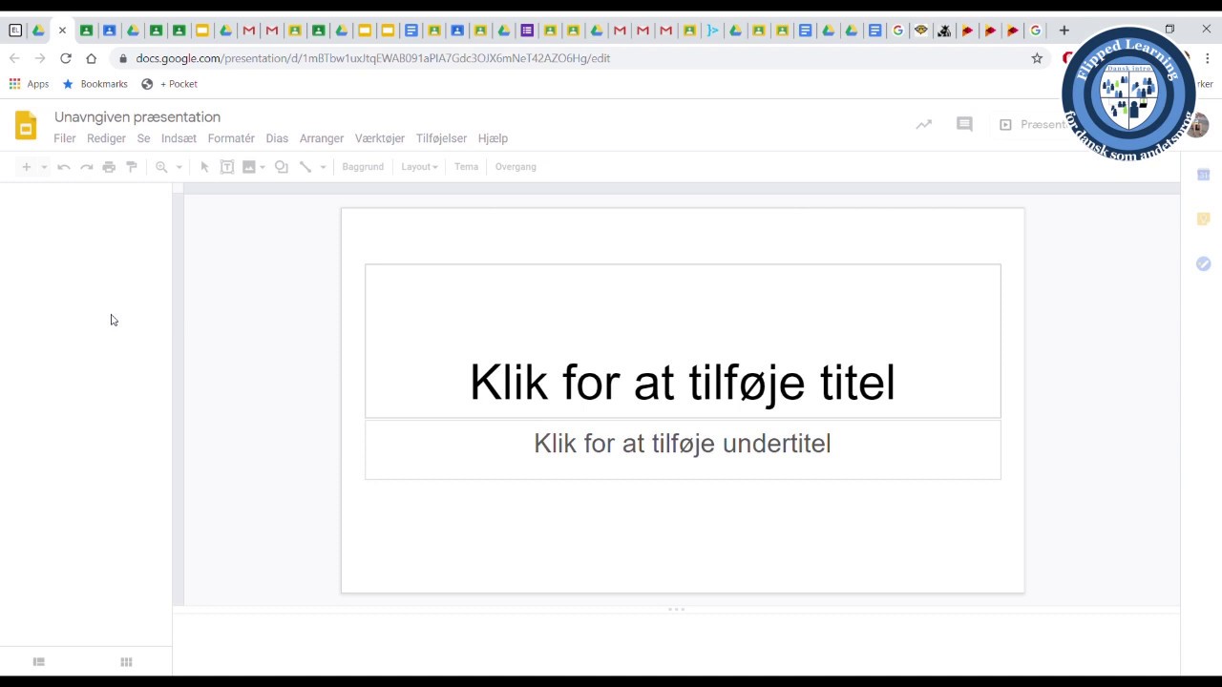Open the Tasks side panel icon
The height and width of the screenshot is (687, 1222).
(1203, 263)
